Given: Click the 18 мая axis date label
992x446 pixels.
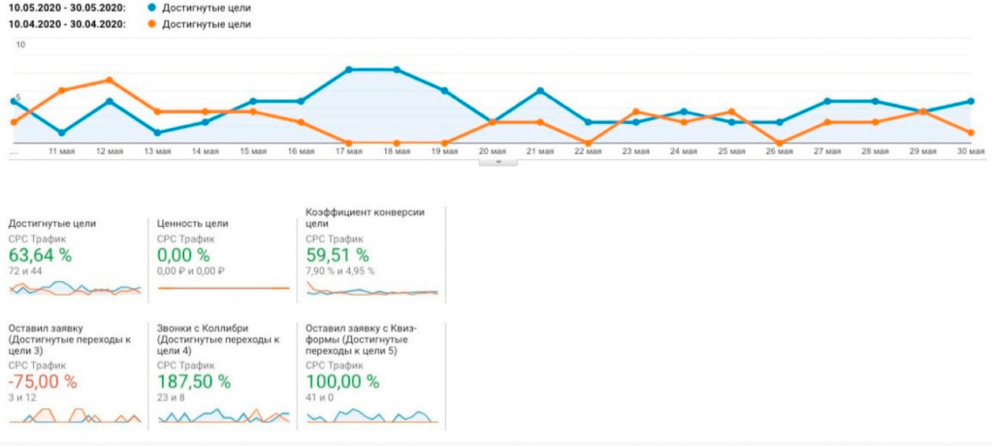Looking at the screenshot, I should click(397, 151).
